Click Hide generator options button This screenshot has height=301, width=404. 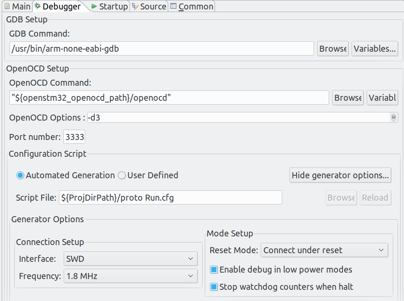pyautogui.click(x=340, y=175)
